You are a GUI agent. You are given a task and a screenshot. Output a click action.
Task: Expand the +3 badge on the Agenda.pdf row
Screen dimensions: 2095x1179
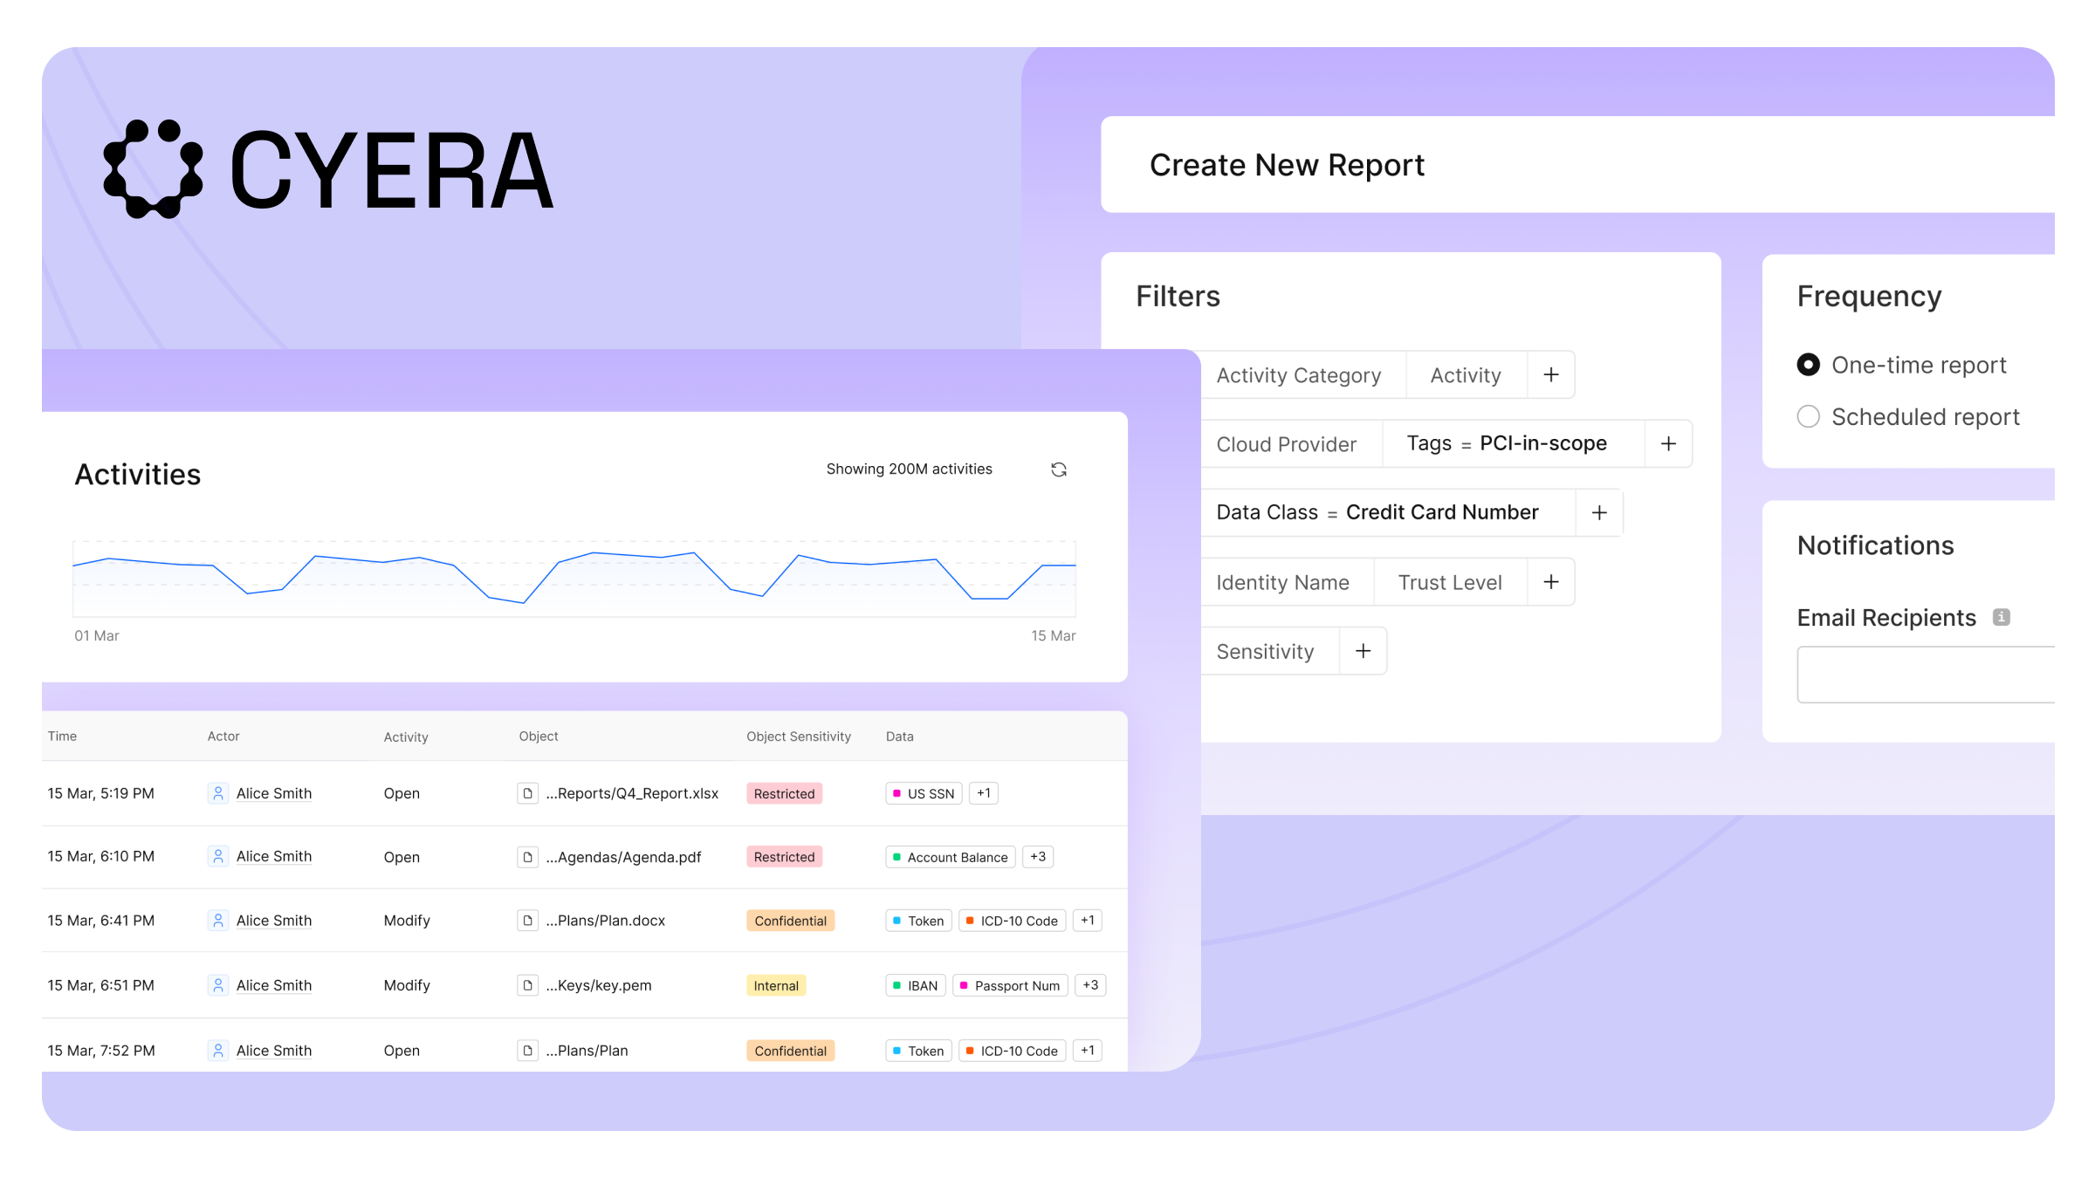click(1038, 856)
